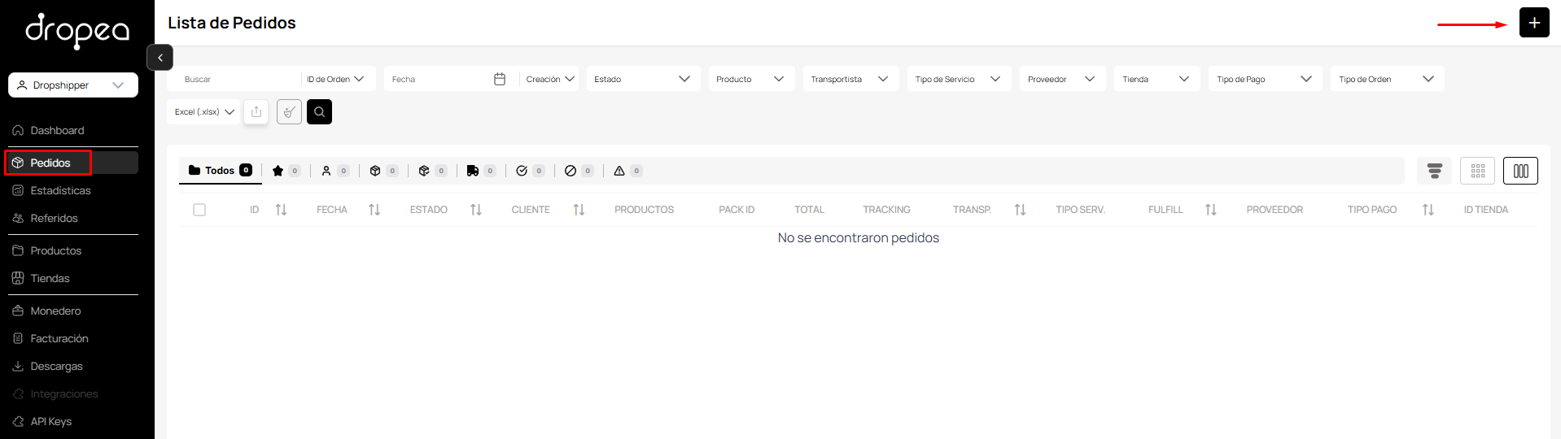This screenshot has width=1561, height=439.
Task: Expand the Transportista filter
Action: coord(850,79)
